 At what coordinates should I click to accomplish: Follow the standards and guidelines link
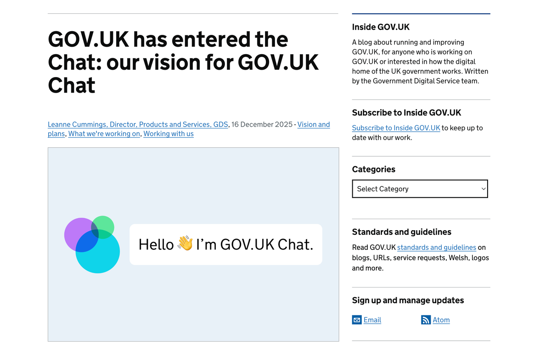436,247
